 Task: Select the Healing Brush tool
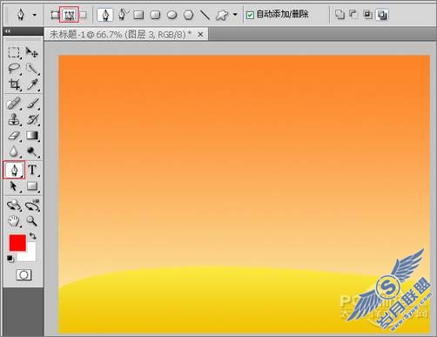[x=14, y=104]
